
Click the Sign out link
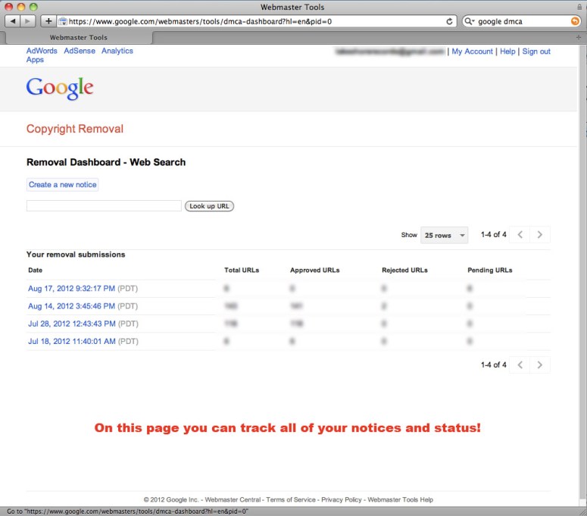(x=536, y=52)
